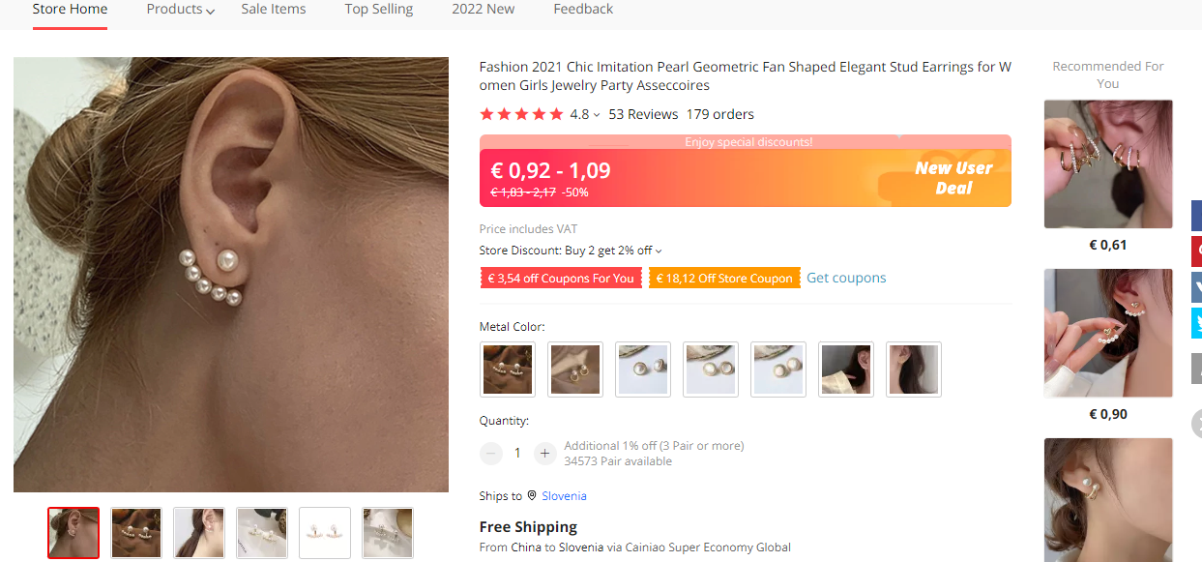Choose the third Metal Color option

click(x=643, y=370)
